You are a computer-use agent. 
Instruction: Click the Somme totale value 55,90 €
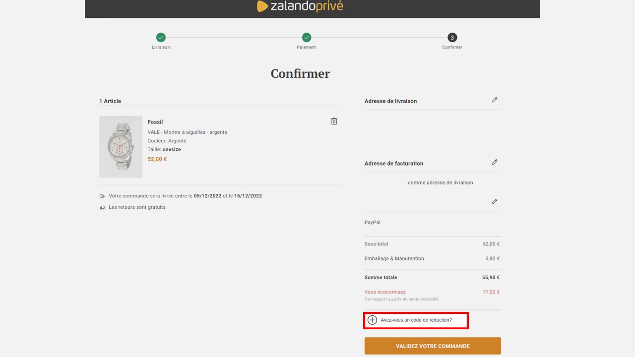(491, 278)
